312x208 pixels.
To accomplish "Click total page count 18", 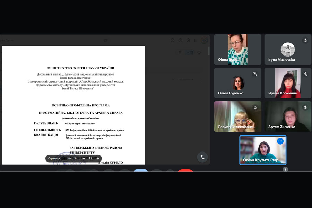I will (x=75, y=159).
